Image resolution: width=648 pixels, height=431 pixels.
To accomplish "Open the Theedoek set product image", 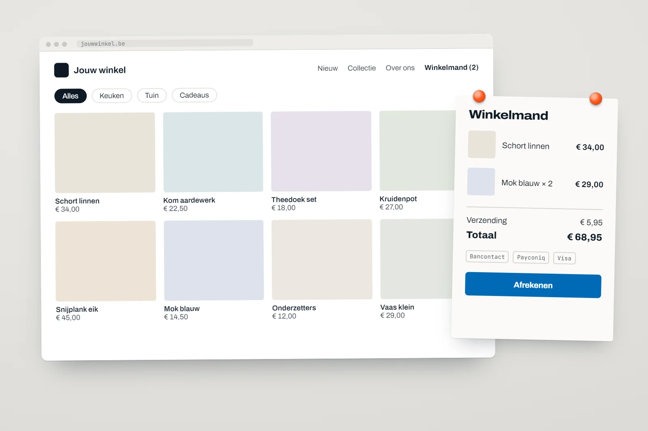I will pos(321,151).
